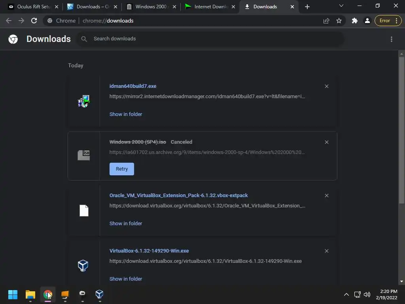Retry the Windows 2000 (SP4).iso download
405x304 pixels.
(x=122, y=169)
